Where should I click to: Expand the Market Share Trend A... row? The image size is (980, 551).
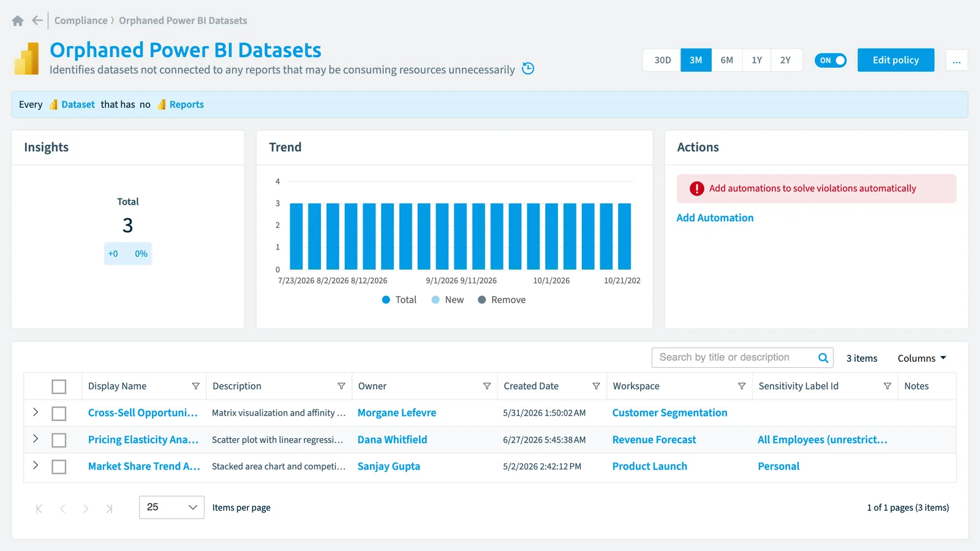36,466
